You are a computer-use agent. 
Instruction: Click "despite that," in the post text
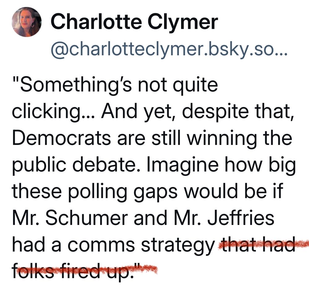238,112
